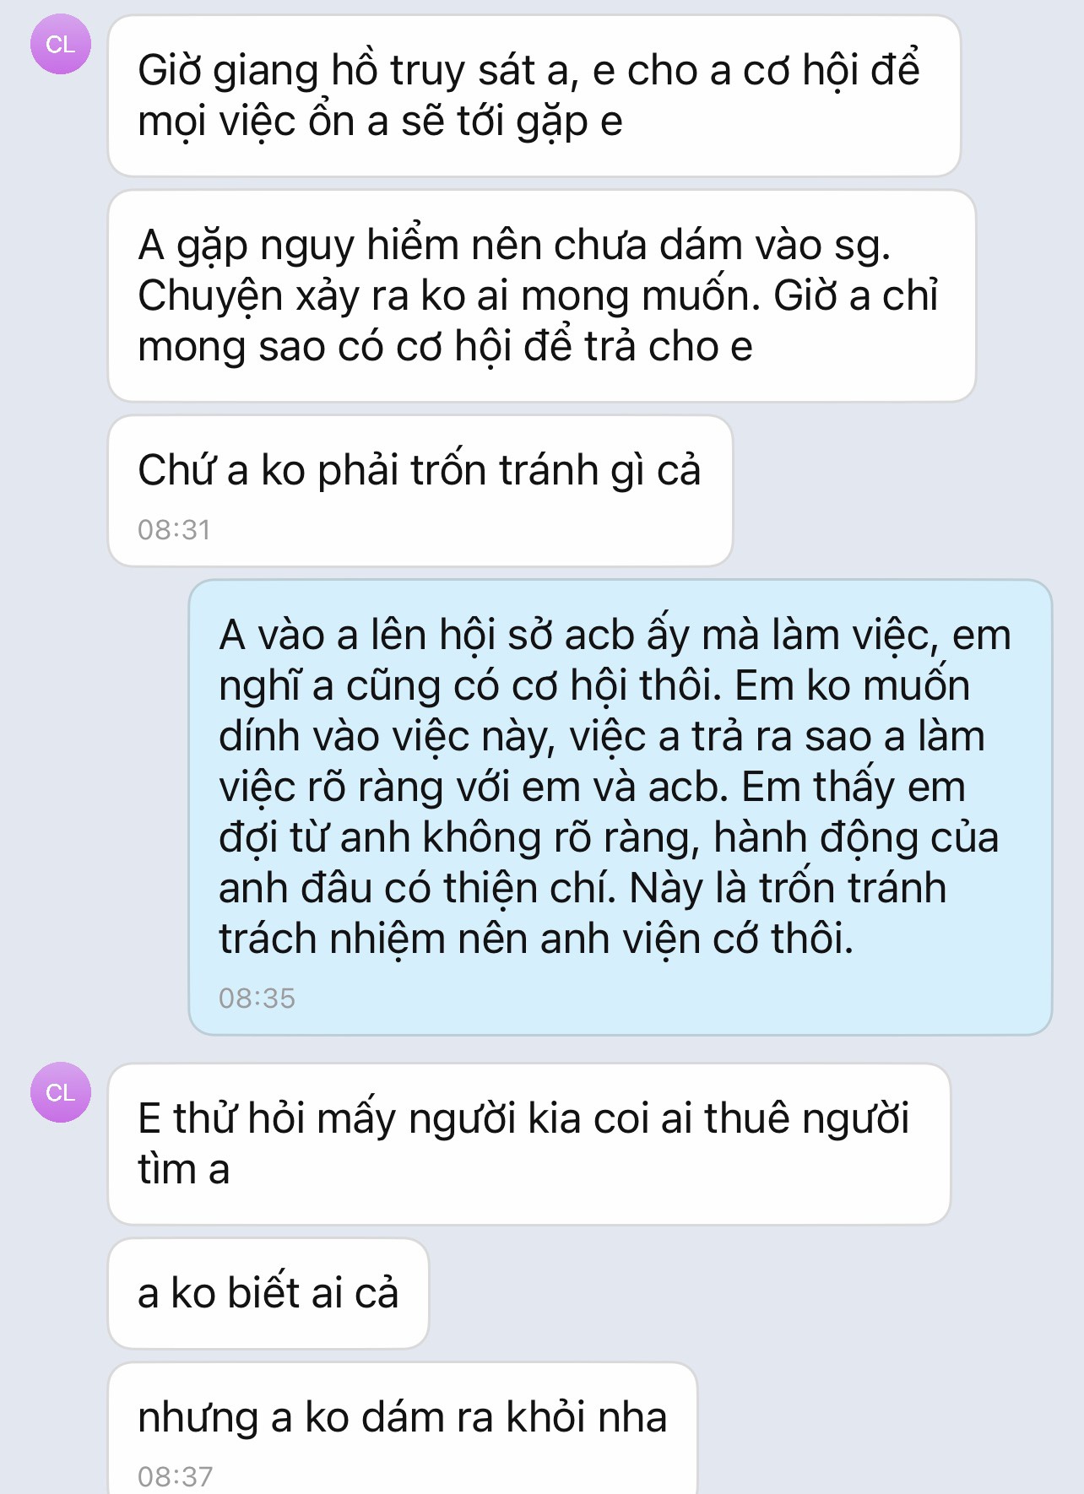
Task: Tap the 08:35 timestamp in blue bubble
Action: coord(257,999)
